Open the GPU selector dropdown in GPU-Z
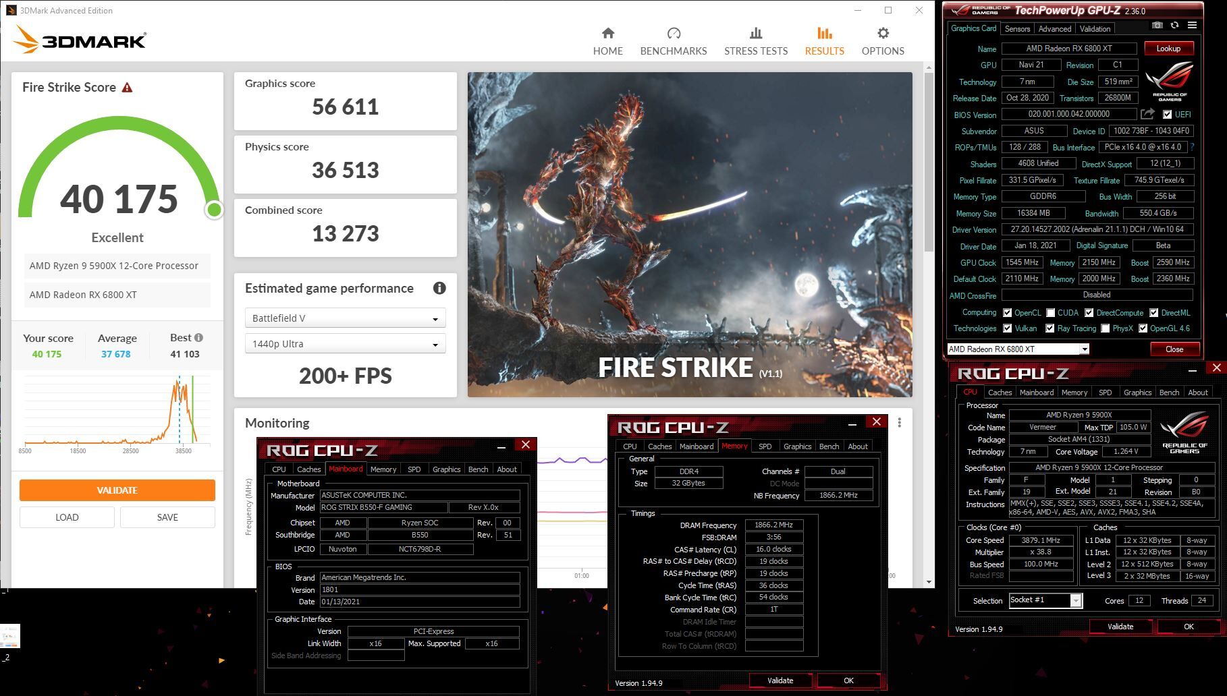 pyautogui.click(x=1018, y=349)
